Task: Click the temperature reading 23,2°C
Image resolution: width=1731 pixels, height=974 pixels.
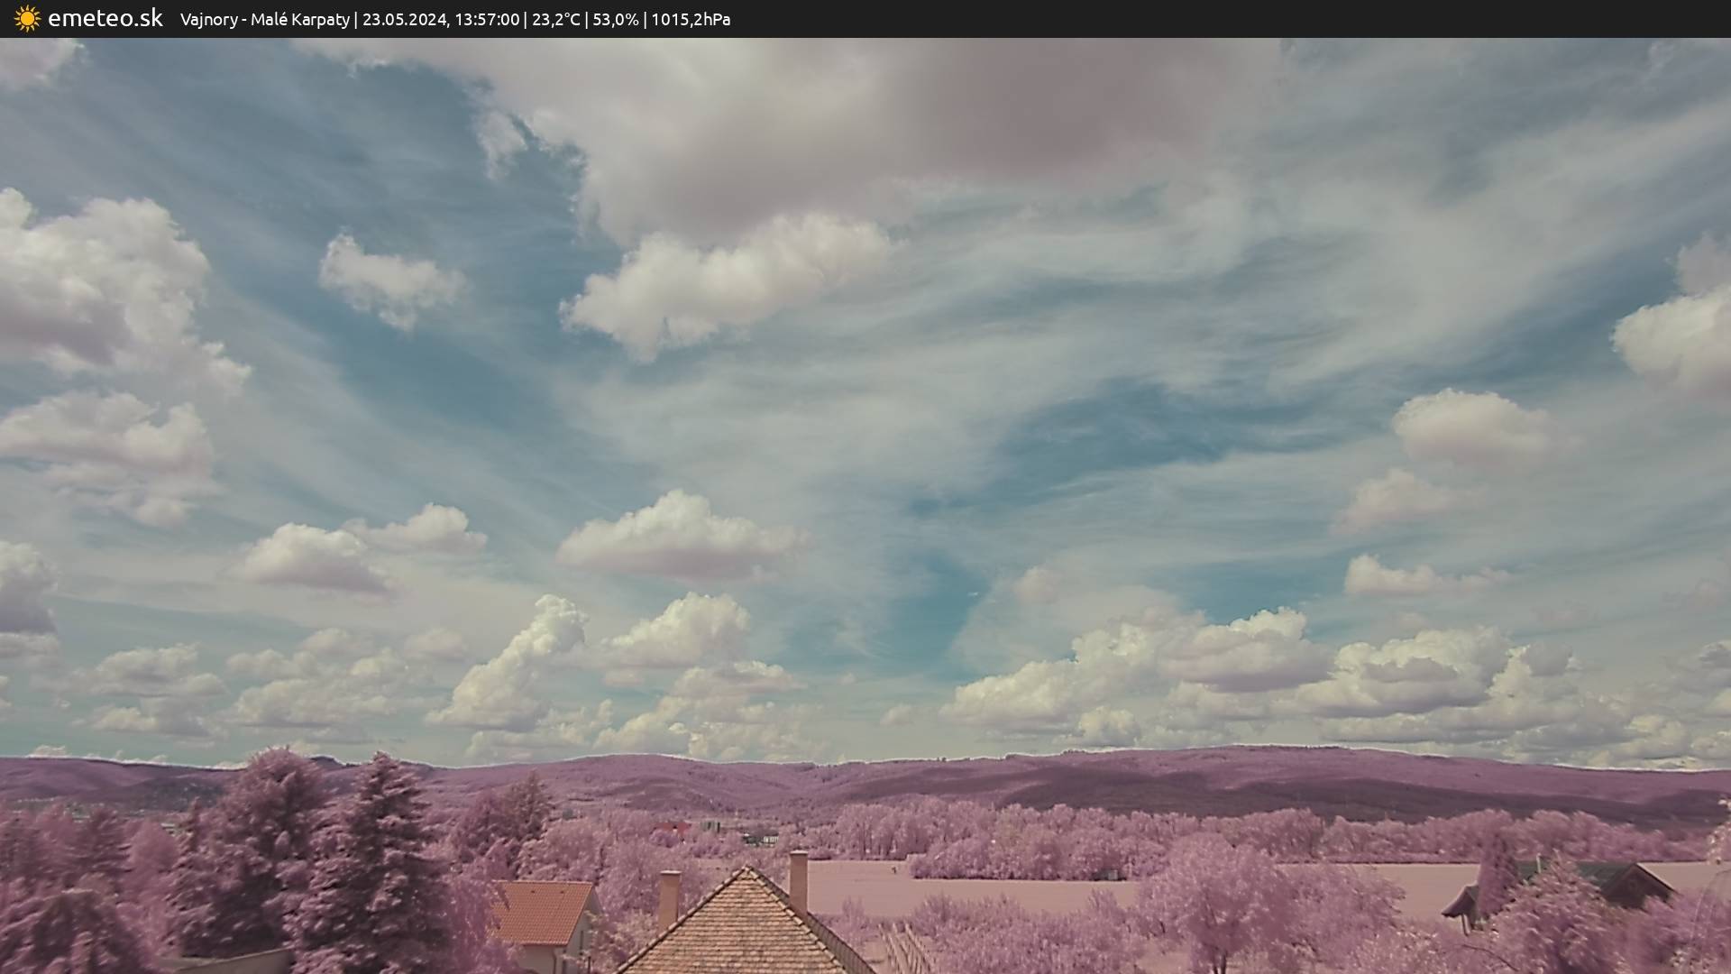Action: 555,20
